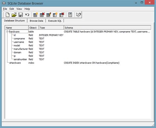Screen dimensions: 156x128
Task: Click the Name column header
Action: (x=17, y=28)
